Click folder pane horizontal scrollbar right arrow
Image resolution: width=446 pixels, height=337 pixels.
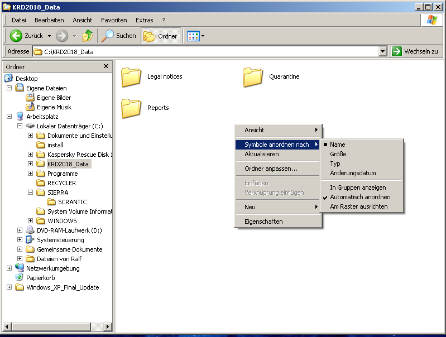107,327
